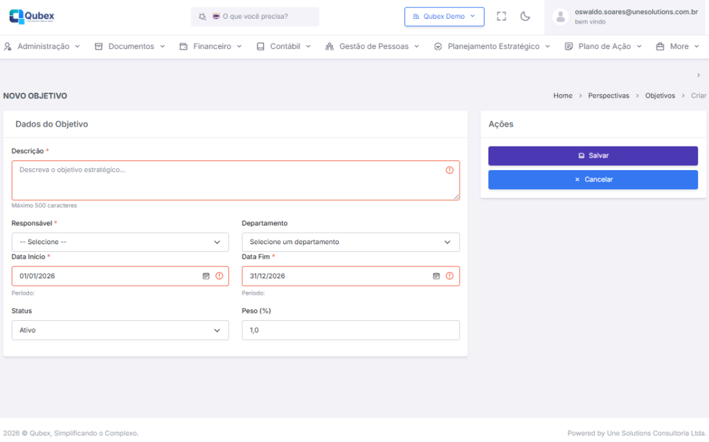The width and height of the screenshot is (709, 442).
Task: Open Data Fim calendar picker icon
Action: coord(436,276)
